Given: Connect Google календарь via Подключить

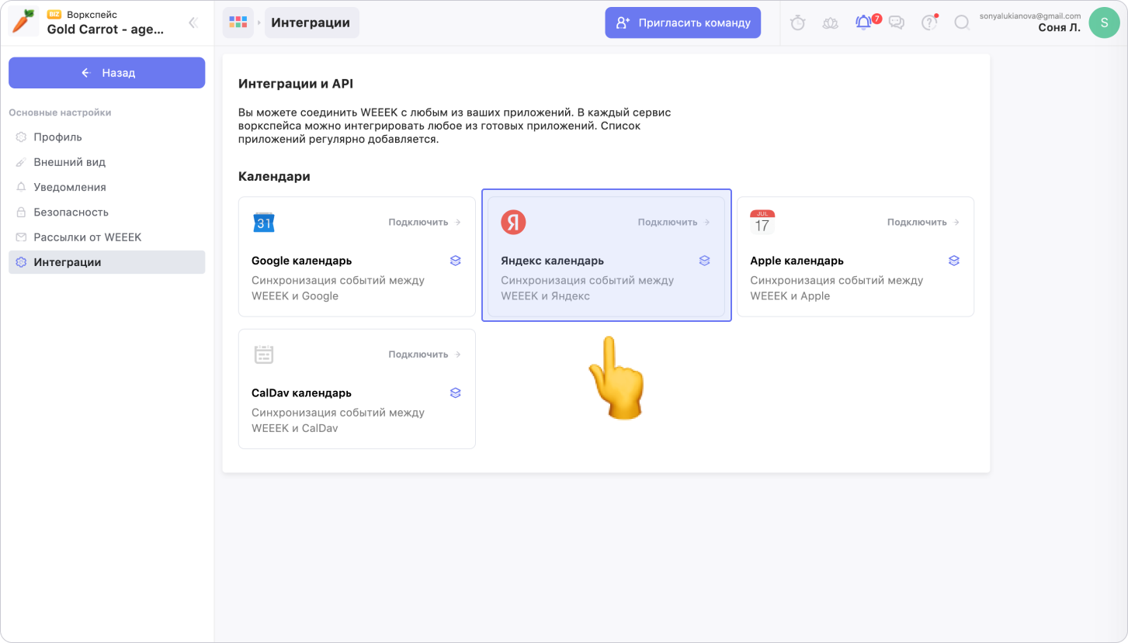Looking at the screenshot, I should tap(425, 222).
